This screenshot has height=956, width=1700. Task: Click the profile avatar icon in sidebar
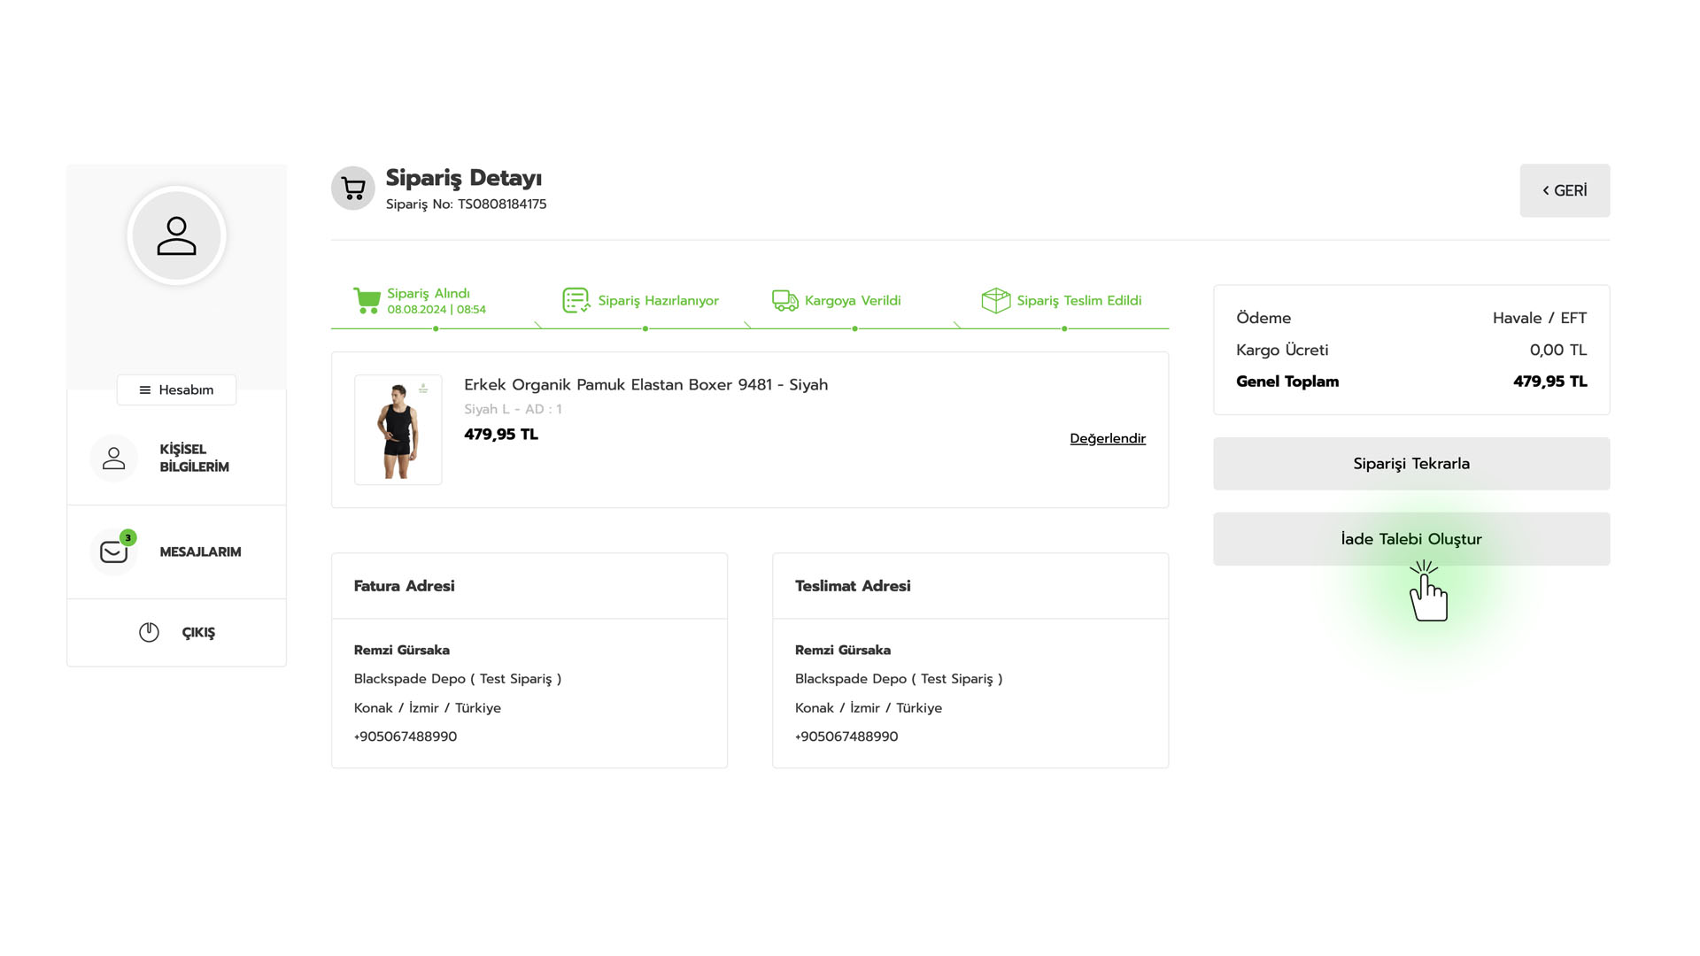click(176, 236)
